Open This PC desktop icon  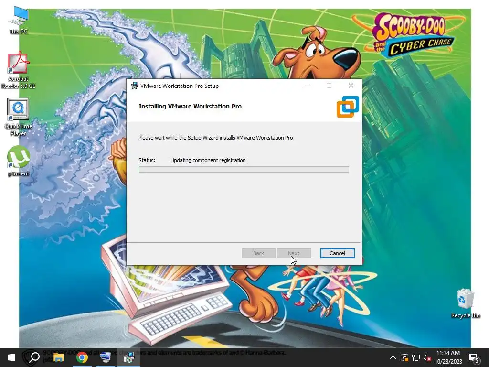click(19, 20)
